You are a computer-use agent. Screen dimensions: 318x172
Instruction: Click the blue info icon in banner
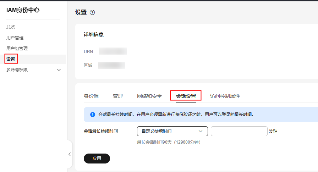pos(93,115)
